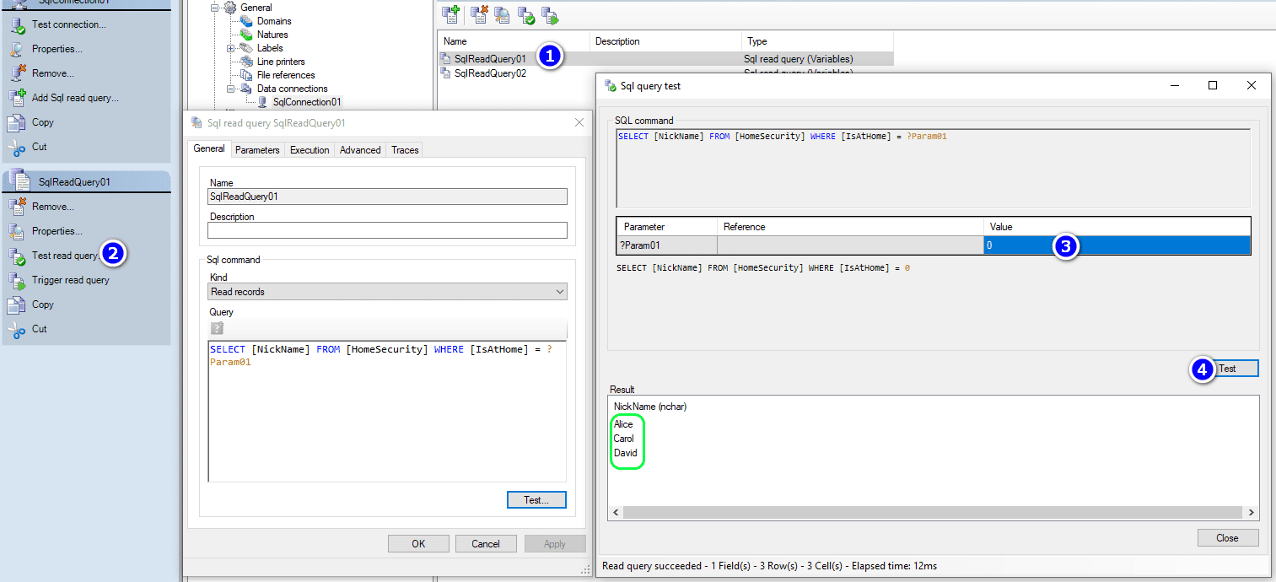
Task: Open the Kind dropdown showing Read records
Action: point(387,292)
